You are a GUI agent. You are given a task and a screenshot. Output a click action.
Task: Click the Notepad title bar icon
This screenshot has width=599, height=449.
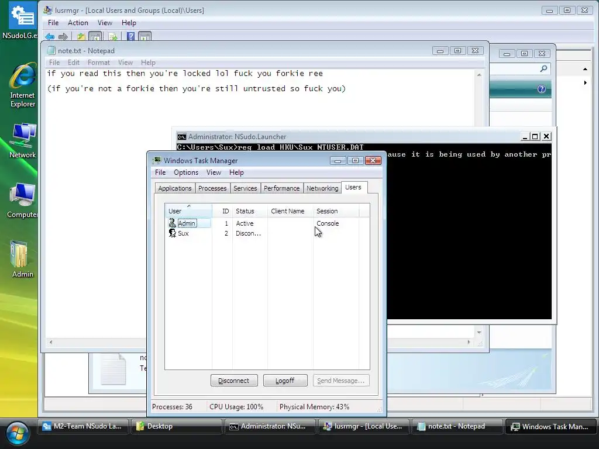pos(51,50)
